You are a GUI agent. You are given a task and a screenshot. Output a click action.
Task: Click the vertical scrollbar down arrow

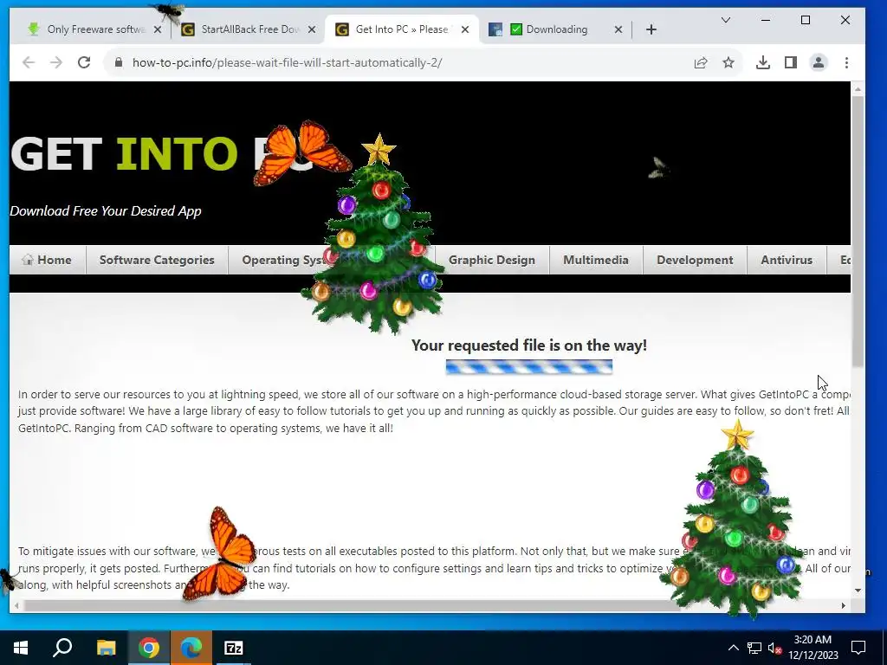858,591
